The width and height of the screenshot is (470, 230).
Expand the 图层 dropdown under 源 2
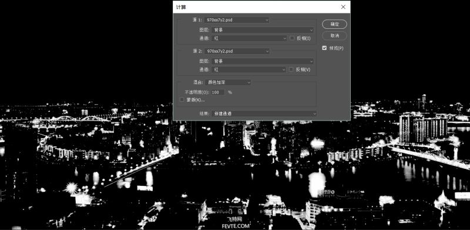(x=263, y=61)
